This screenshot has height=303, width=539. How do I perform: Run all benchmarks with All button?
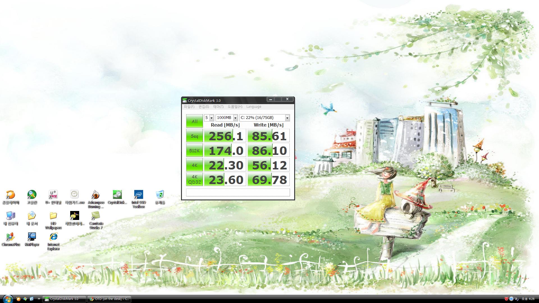(x=195, y=121)
